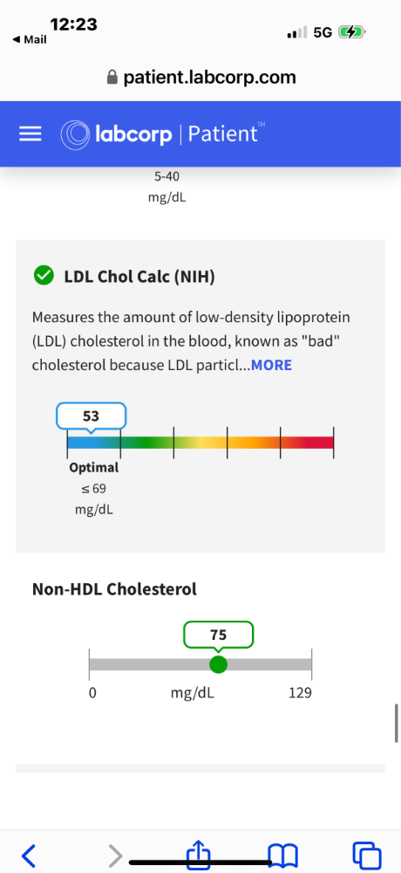Show open tabs with the tabs icon

(367, 854)
